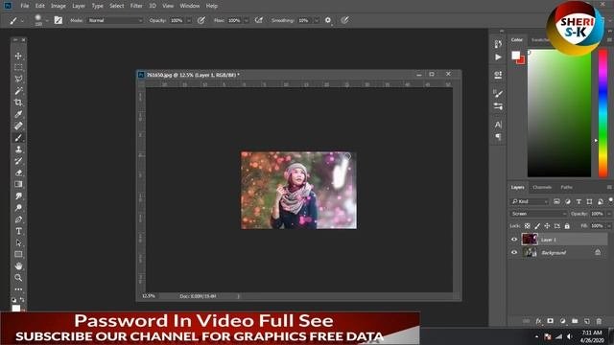Image resolution: width=614 pixels, height=345 pixels.
Task: Click the hue spectrum slider bar
Action: 603,113
